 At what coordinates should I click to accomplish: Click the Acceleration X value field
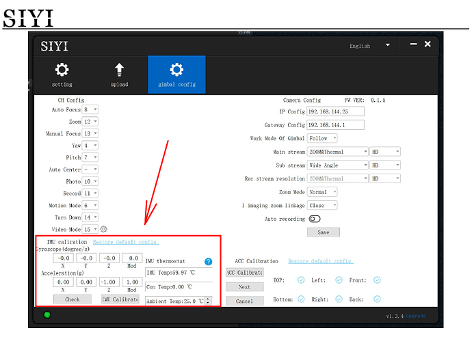63,282
